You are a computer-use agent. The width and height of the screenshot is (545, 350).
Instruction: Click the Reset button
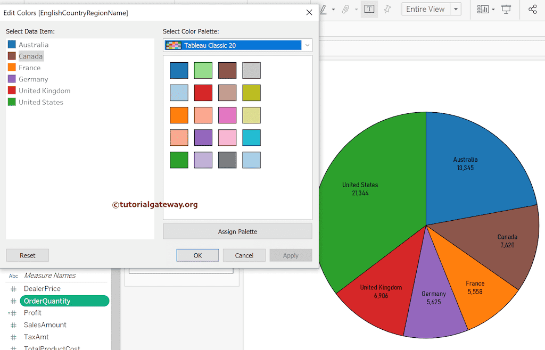(28, 255)
